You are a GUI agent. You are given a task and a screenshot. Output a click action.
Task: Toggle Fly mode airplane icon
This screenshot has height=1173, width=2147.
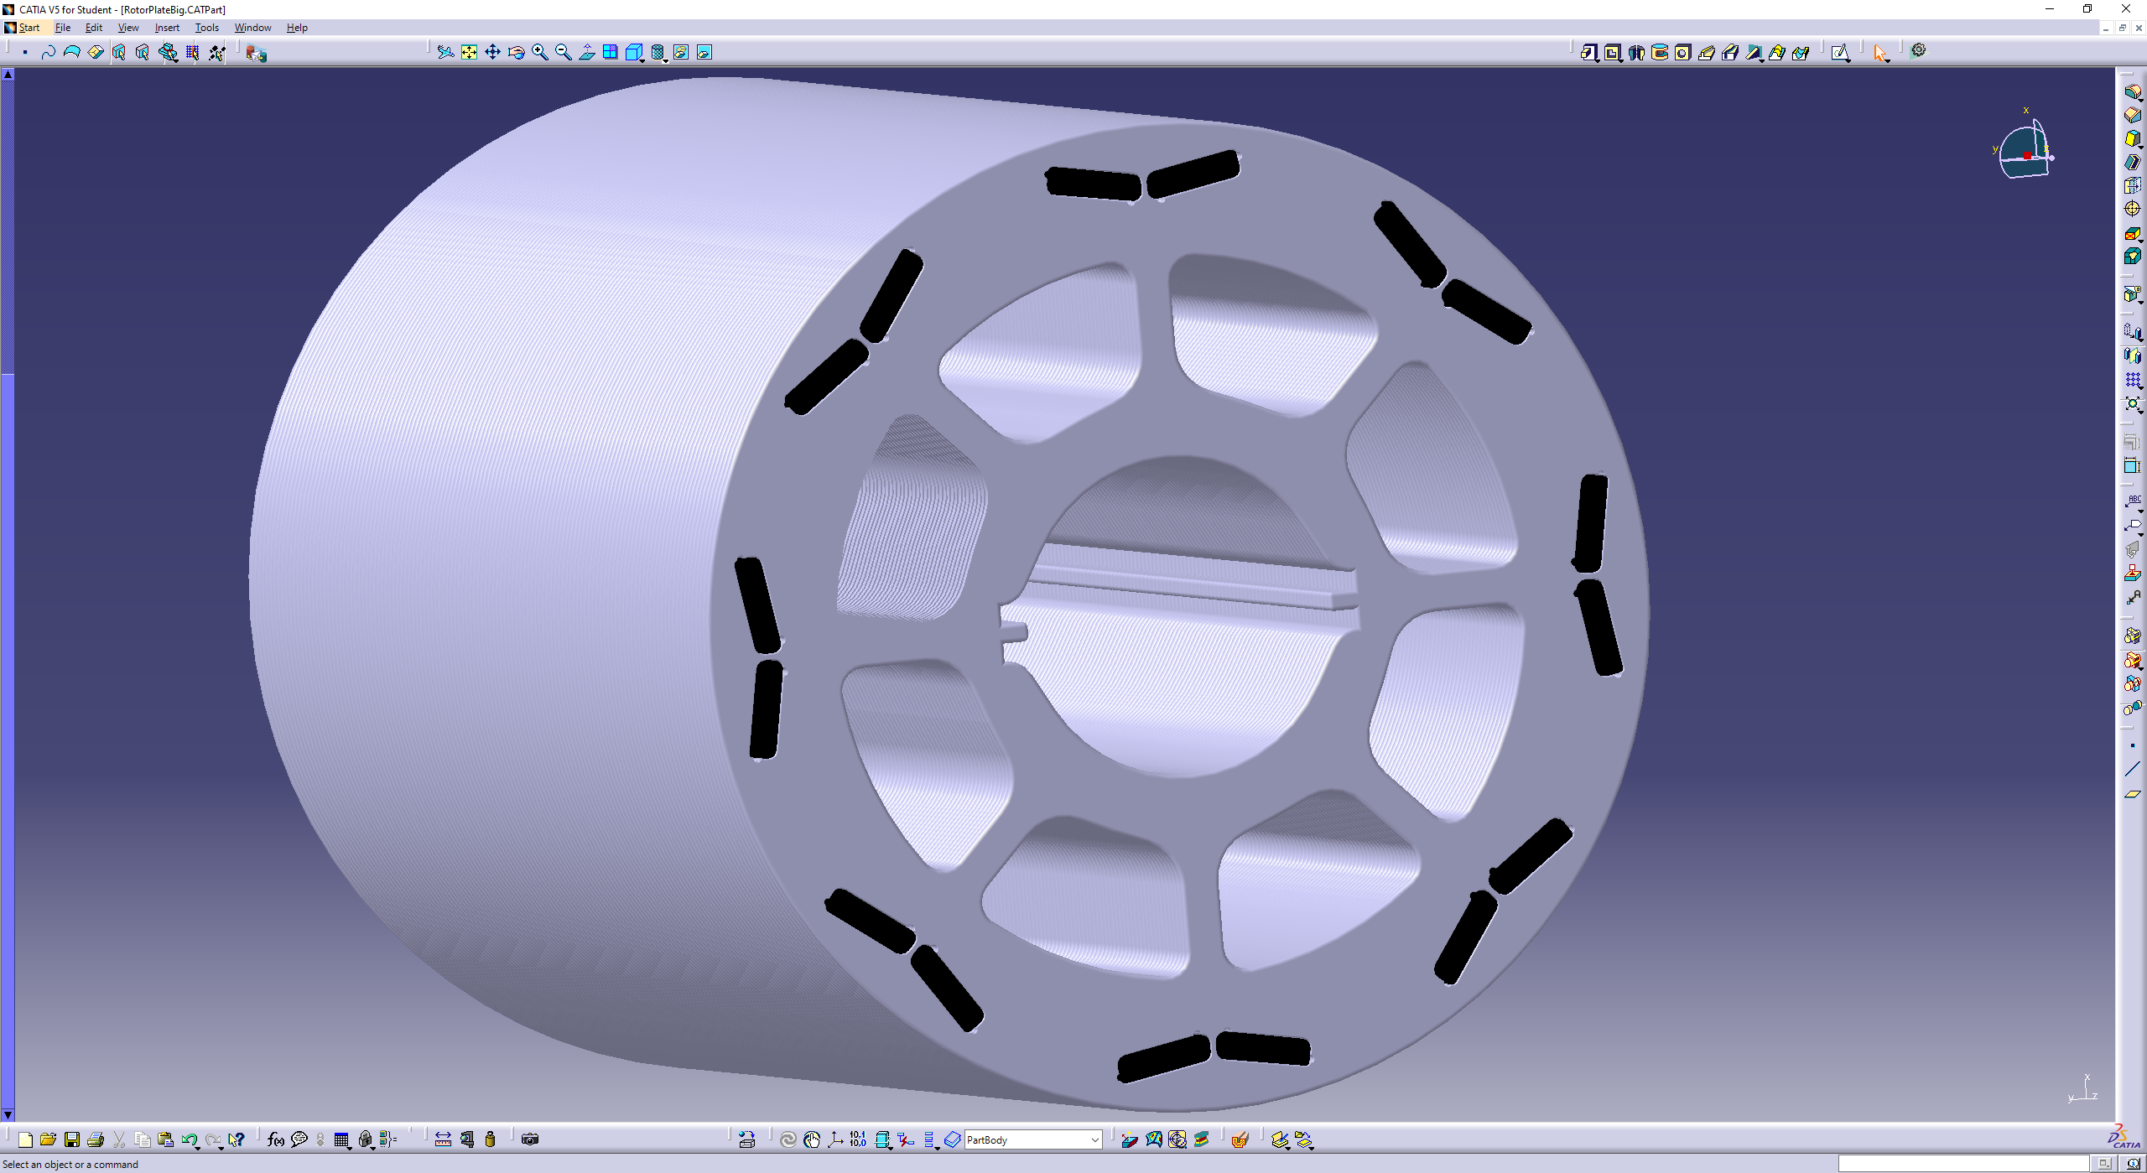pos(445,53)
